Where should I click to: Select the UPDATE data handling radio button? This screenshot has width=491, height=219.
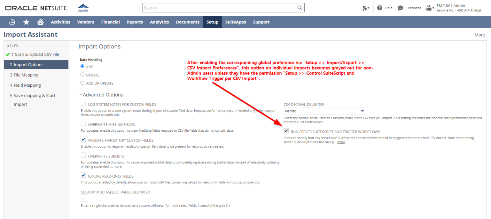click(83, 75)
